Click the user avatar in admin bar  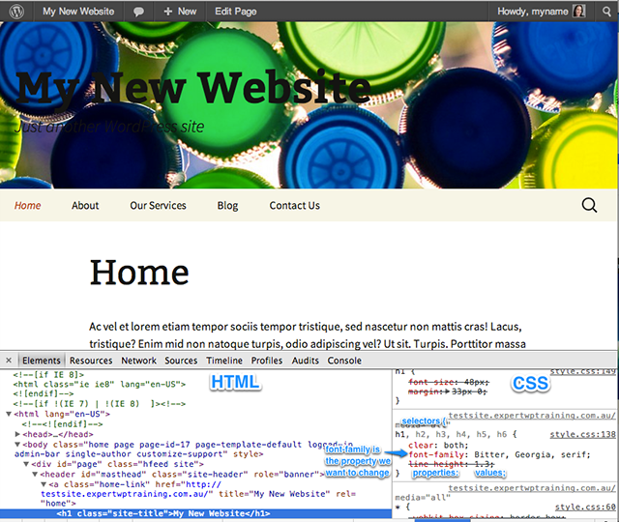(x=578, y=11)
